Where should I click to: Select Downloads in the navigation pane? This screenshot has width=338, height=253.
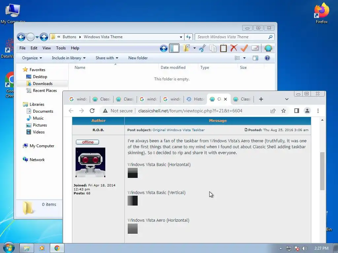point(43,83)
